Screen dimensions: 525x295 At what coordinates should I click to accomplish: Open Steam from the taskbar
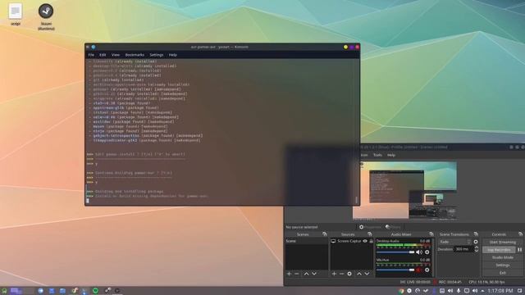(x=107, y=291)
